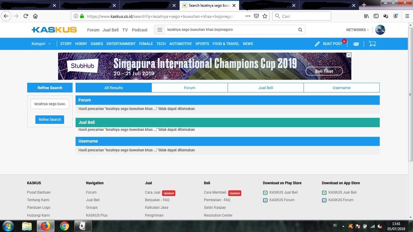This screenshot has width=413, height=232.
Task: Open KASKUS Jual Beli App Store link
Action: coord(343,192)
